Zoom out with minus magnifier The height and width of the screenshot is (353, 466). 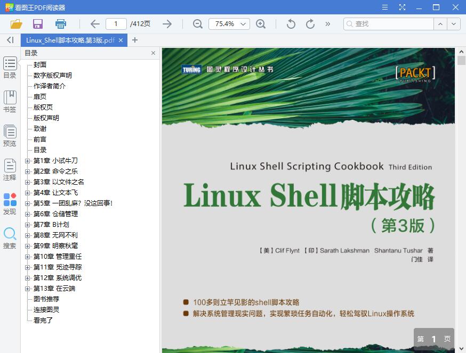click(x=198, y=24)
